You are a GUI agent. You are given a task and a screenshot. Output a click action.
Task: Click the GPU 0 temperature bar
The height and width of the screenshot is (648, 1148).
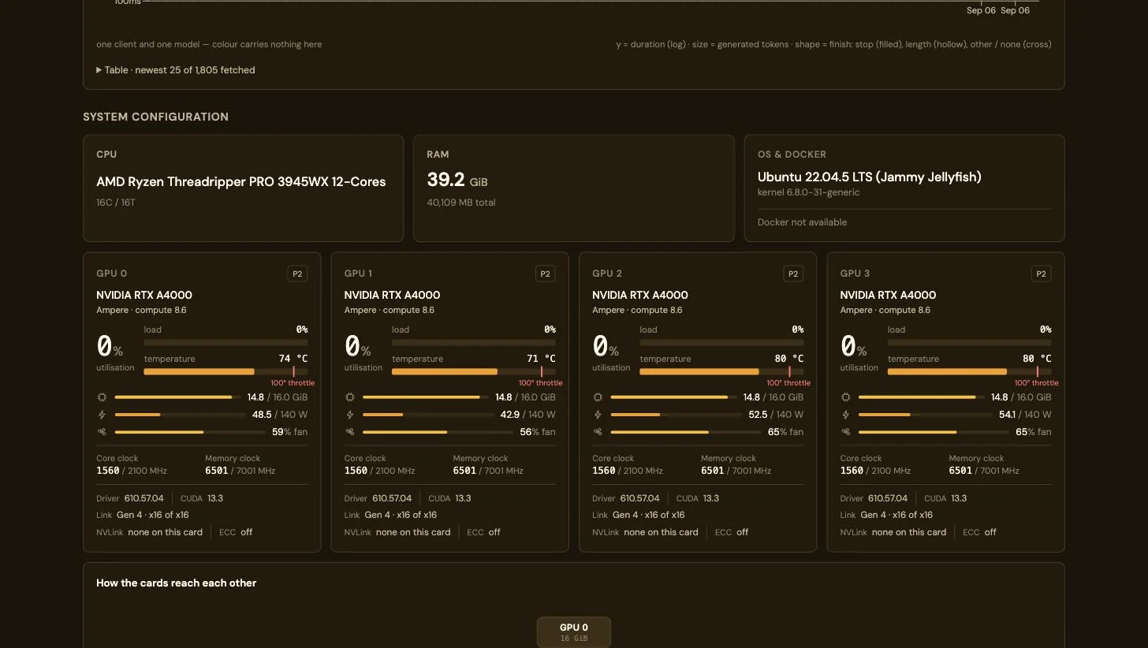click(225, 371)
